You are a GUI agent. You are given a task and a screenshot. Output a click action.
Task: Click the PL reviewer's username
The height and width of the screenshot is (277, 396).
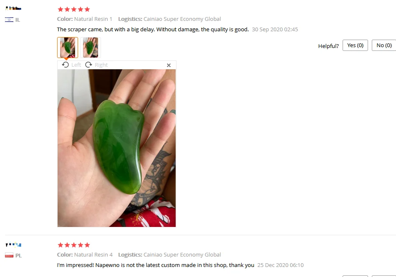click(13, 244)
